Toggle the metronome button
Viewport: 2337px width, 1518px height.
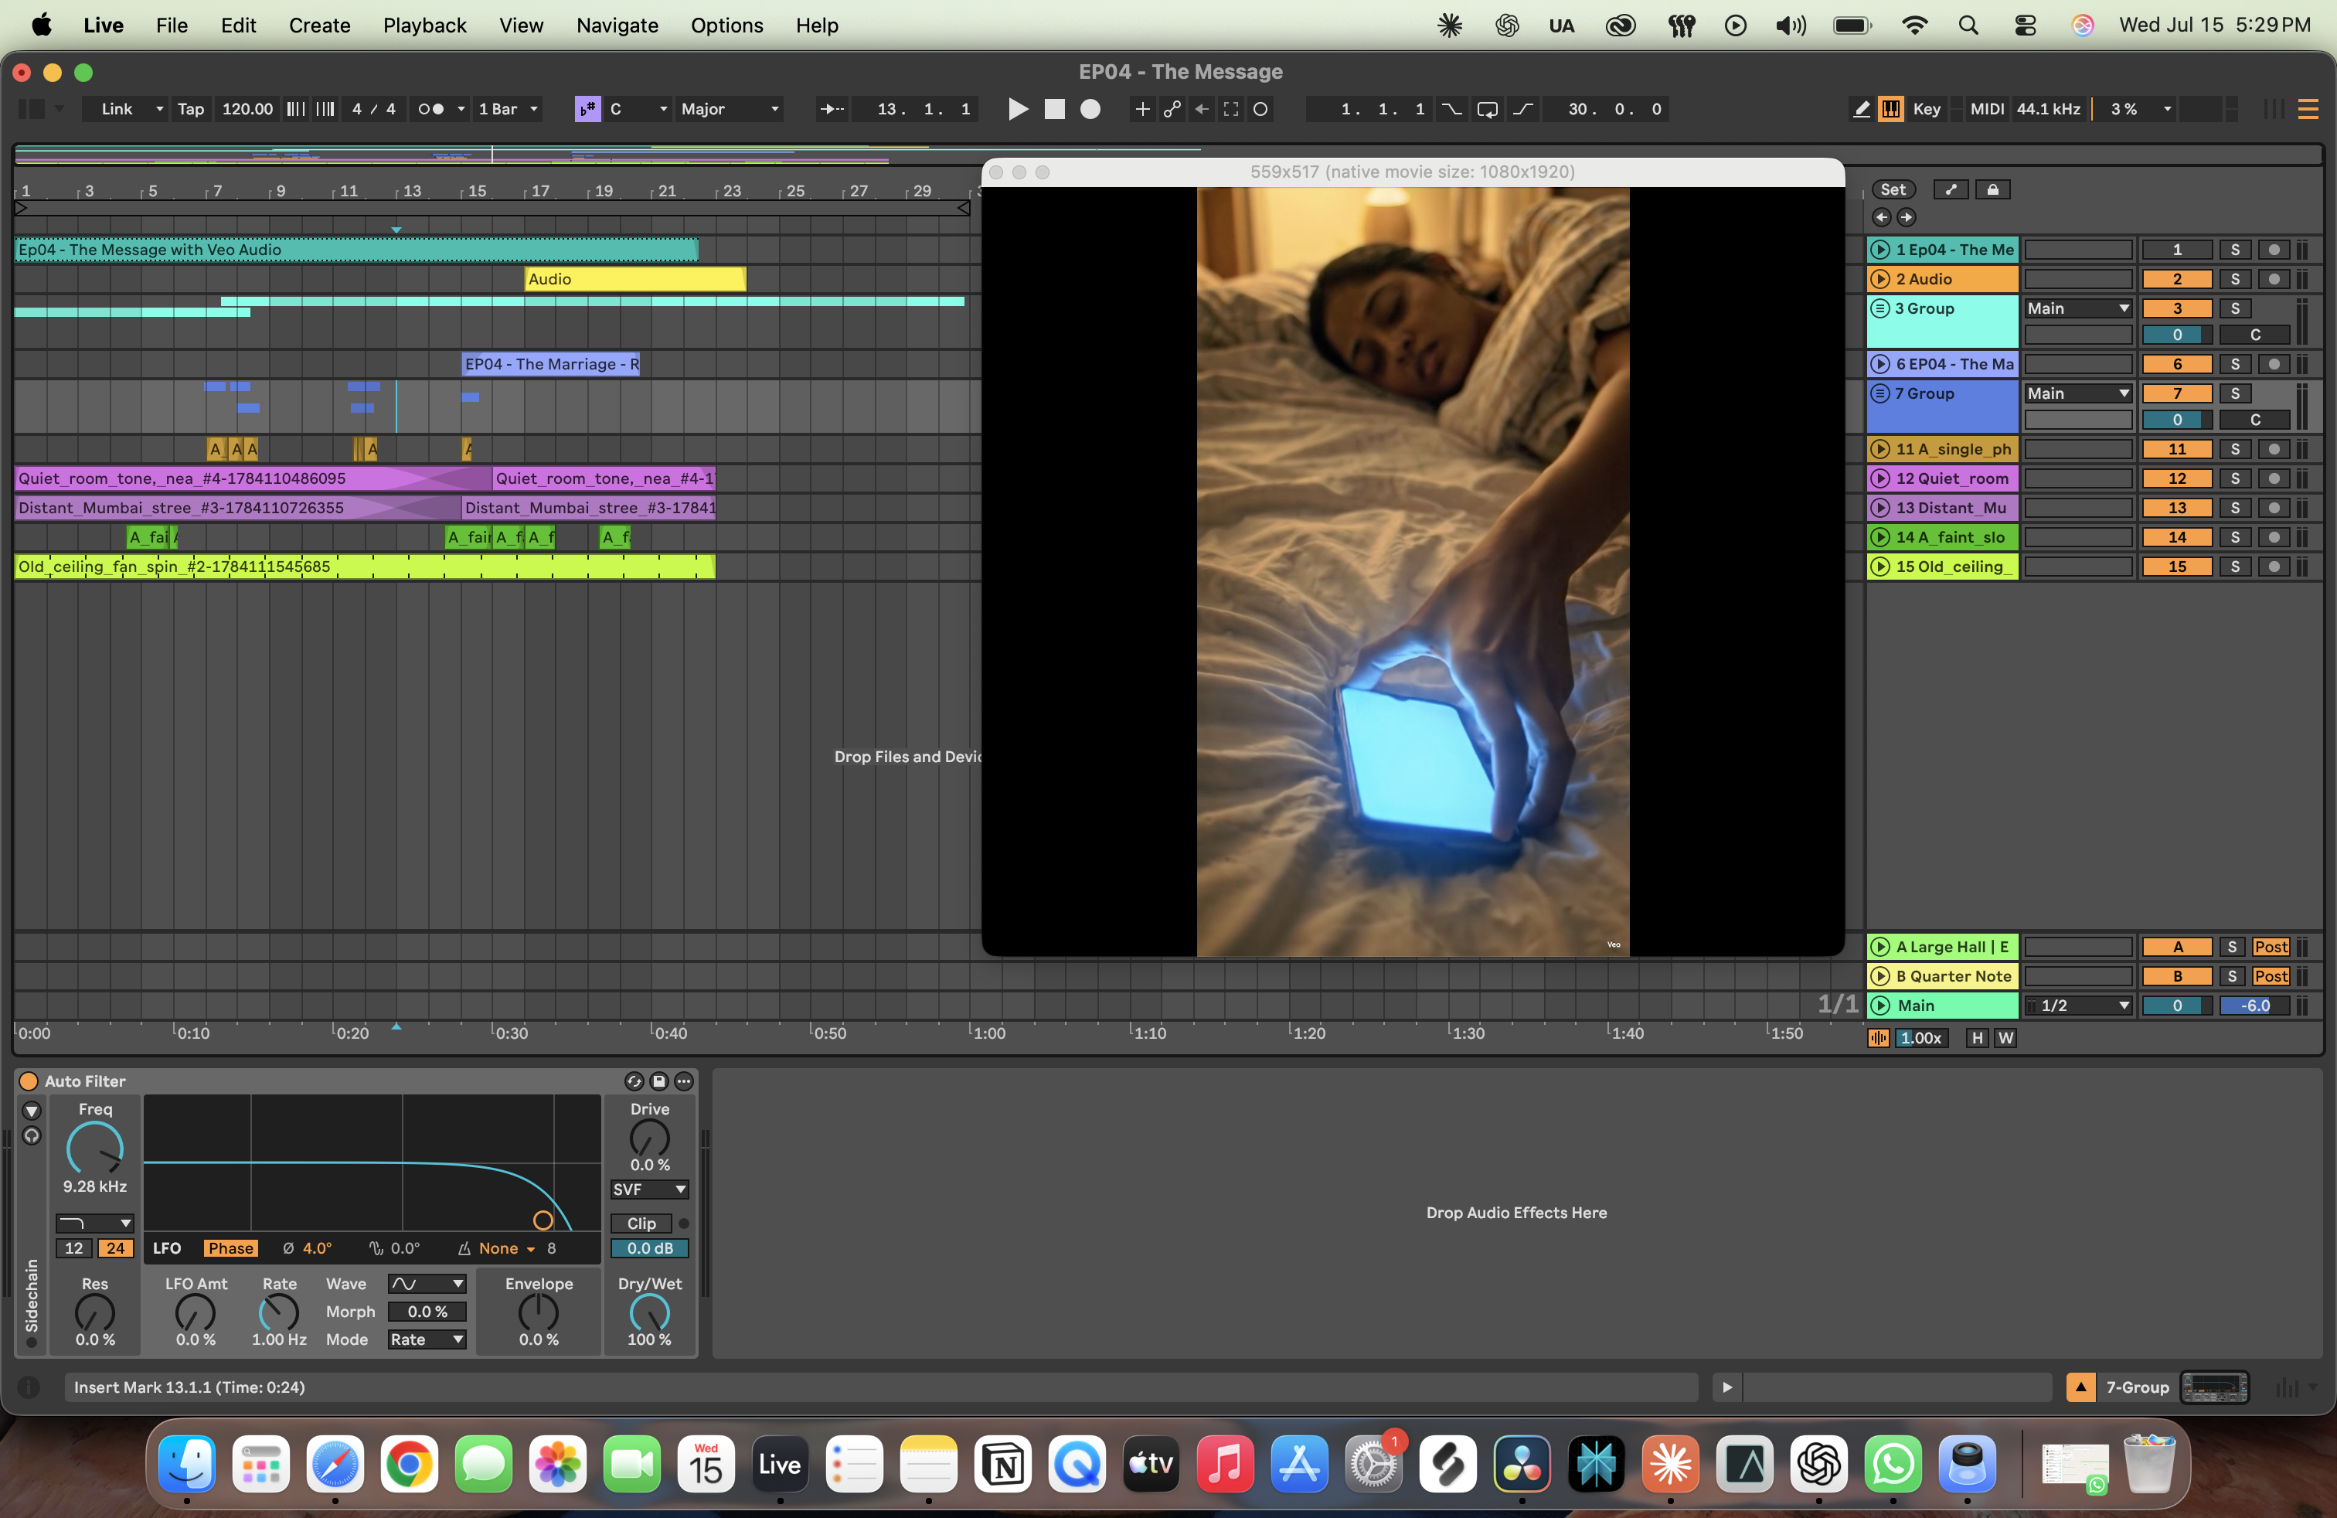click(x=431, y=109)
